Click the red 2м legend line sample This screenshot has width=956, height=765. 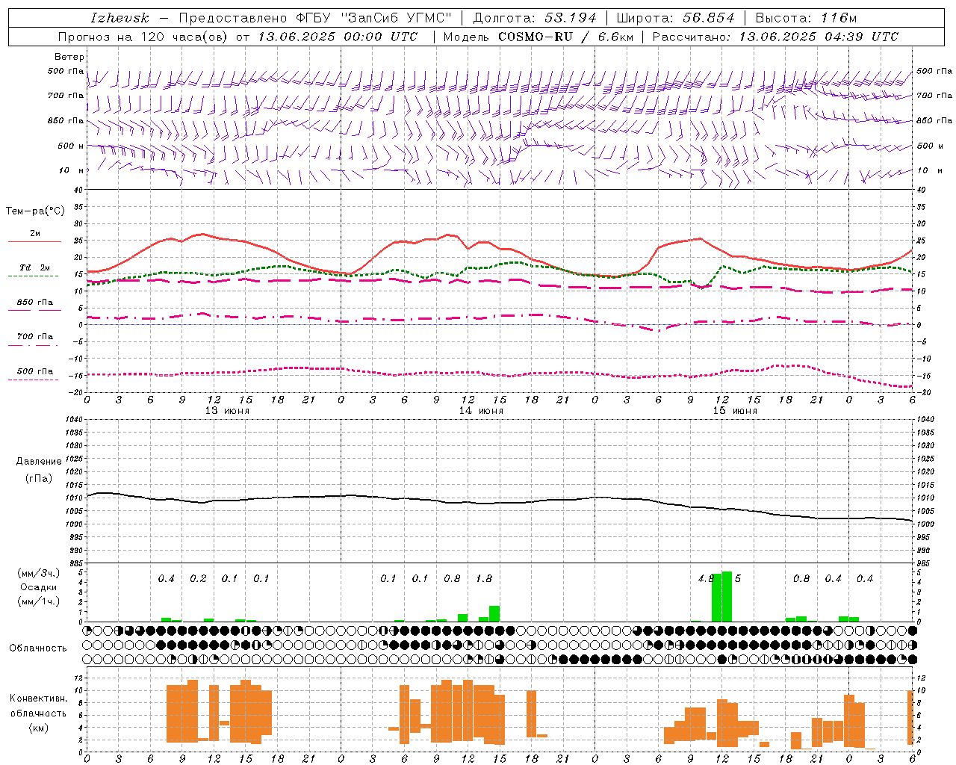click(x=35, y=242)
